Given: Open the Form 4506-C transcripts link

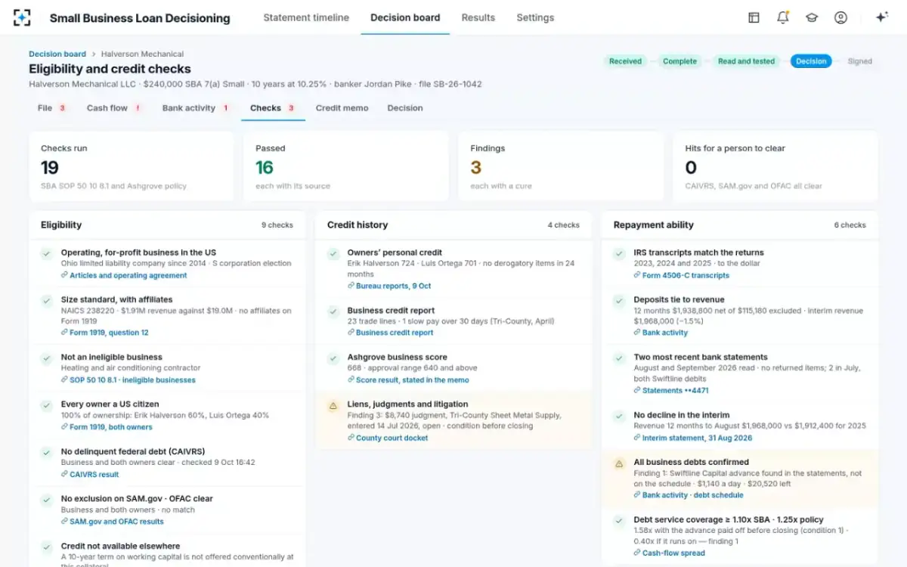Looking at the screenshot, I should point(686,275).
